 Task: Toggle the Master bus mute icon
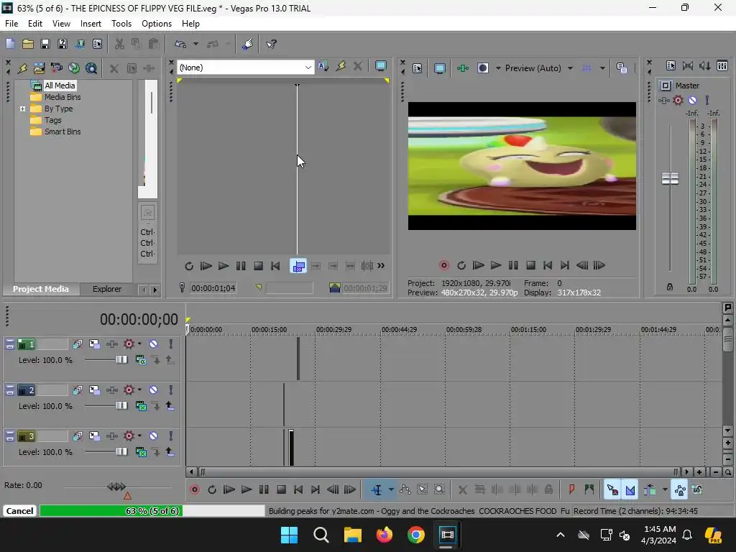[693, 100]
